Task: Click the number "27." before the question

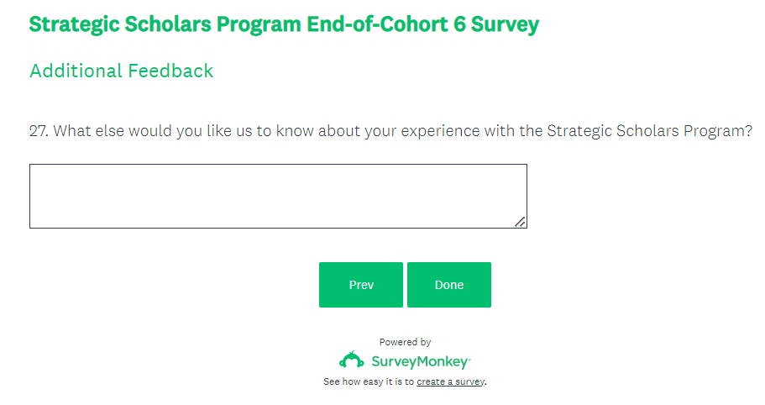Action: click(x=39, y=132)
